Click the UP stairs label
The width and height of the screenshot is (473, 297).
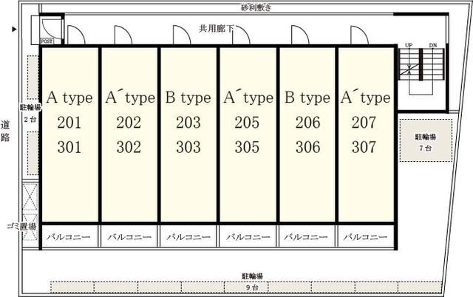tap(409, 45)
